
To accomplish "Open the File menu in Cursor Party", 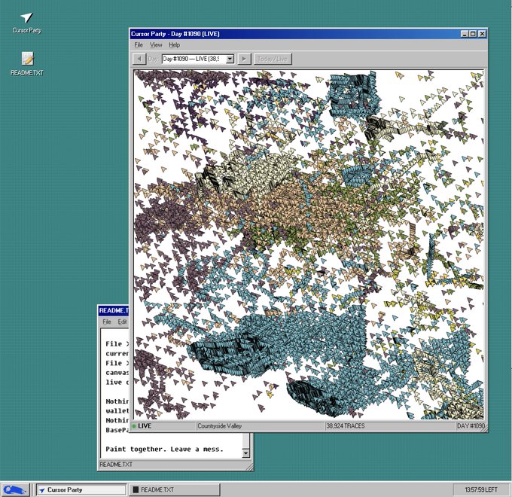I will coord(139,45).
